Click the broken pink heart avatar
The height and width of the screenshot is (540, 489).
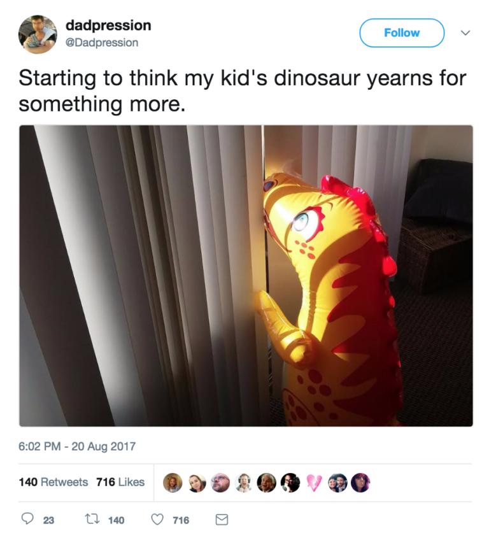point(314,482)
